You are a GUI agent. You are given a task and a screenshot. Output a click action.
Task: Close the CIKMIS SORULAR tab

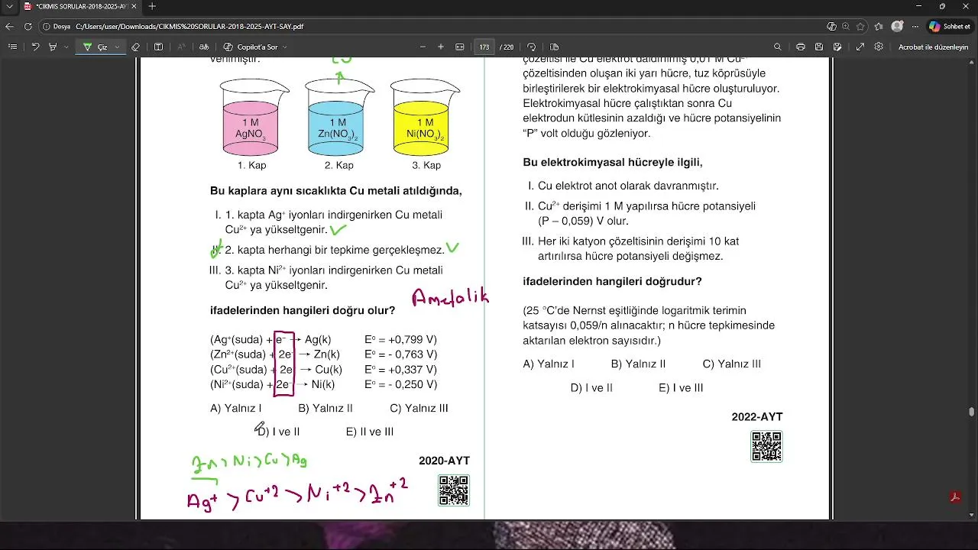(134, 6)
